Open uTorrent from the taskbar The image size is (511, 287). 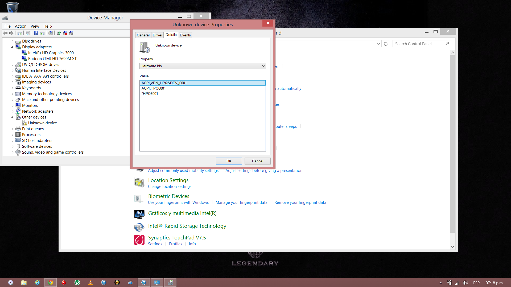77,282
